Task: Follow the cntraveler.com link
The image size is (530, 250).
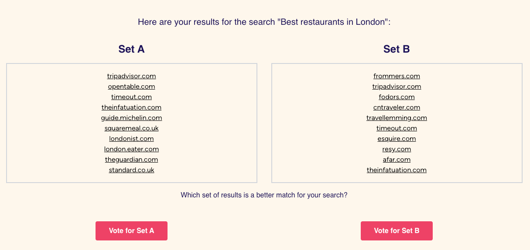Action: click(397, 107)
